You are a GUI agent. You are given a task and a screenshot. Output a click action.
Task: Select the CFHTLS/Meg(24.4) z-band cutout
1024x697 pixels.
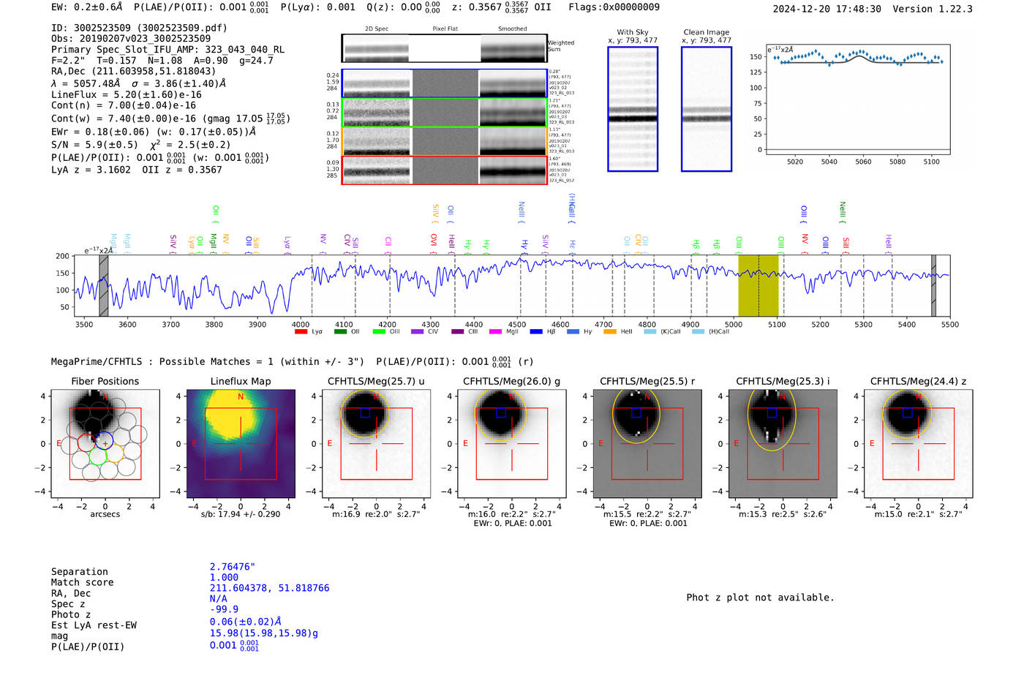919,443
